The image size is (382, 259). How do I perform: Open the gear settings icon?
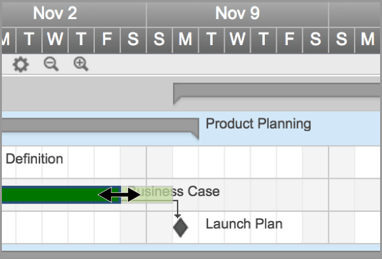pyautogui.click(x=21, y=65)
